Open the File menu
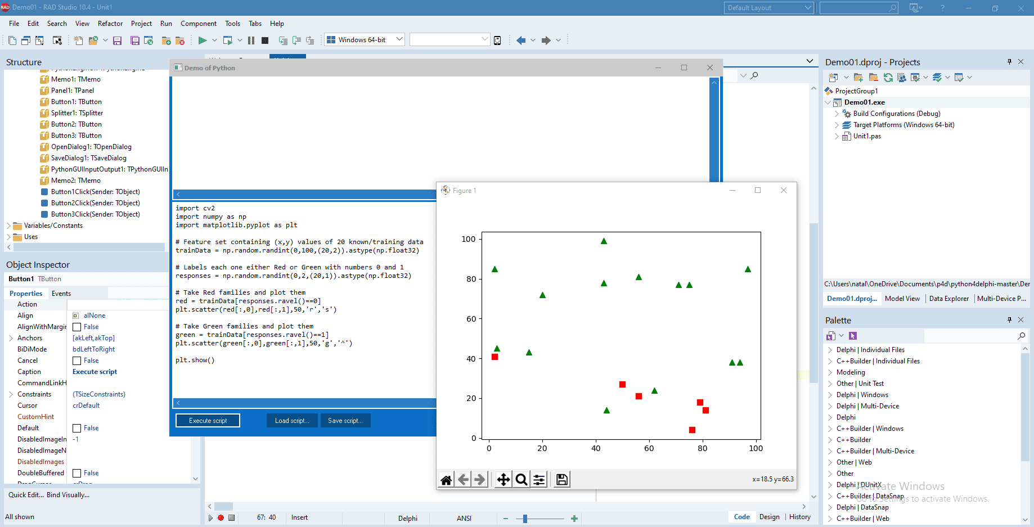The height and width of the screenshot is (527, 1034). coord(14,24)
